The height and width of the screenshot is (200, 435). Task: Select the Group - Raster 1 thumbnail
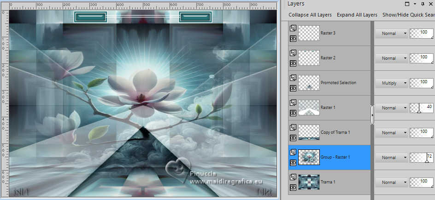(x=309, y=157)
